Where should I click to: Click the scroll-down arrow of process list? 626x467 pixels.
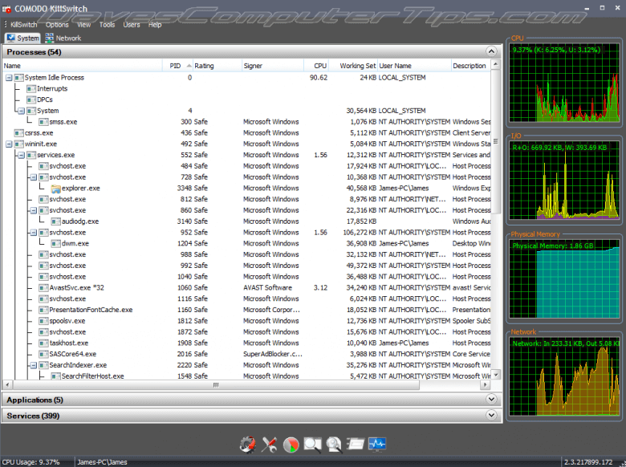click(495, 375)
